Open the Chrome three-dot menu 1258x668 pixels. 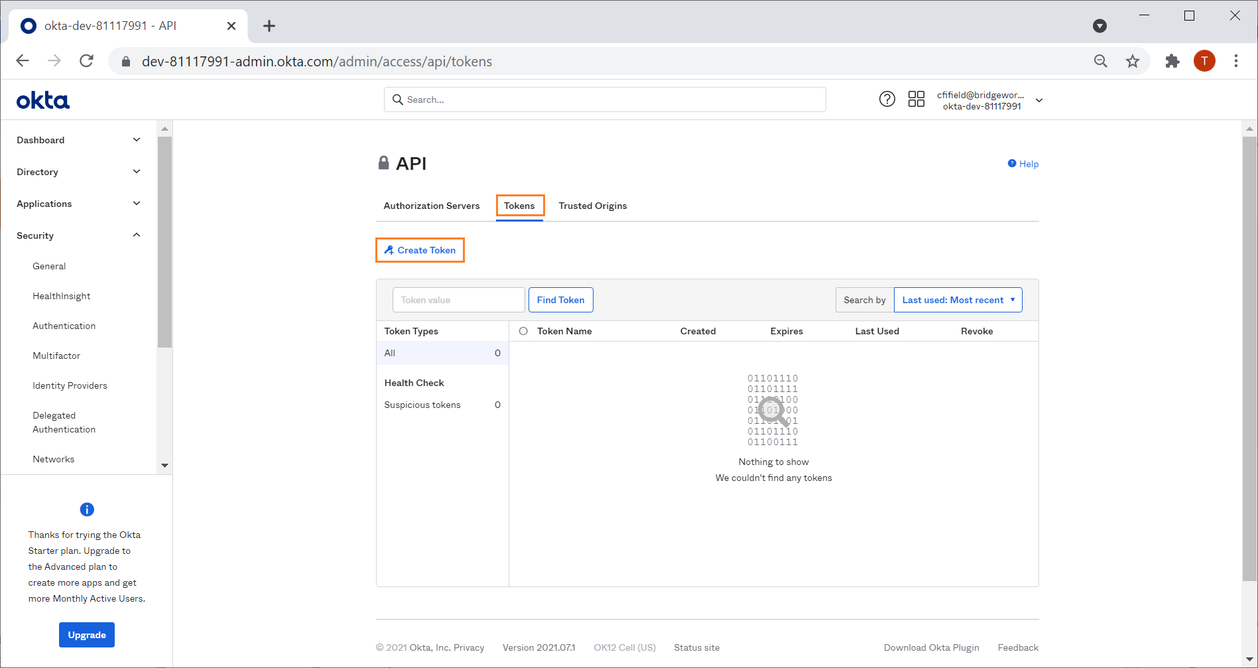pos(1236,61)
